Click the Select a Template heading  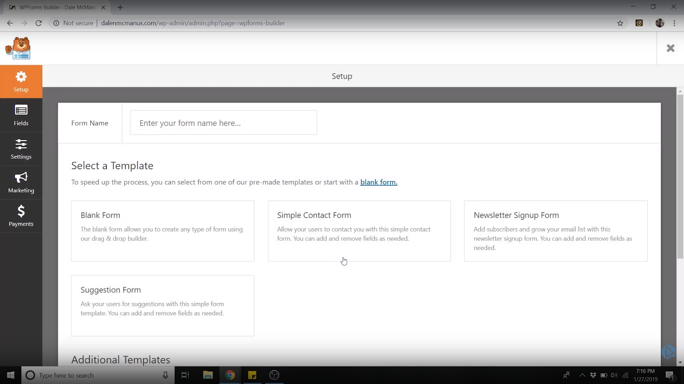click(x=112, y=166)
